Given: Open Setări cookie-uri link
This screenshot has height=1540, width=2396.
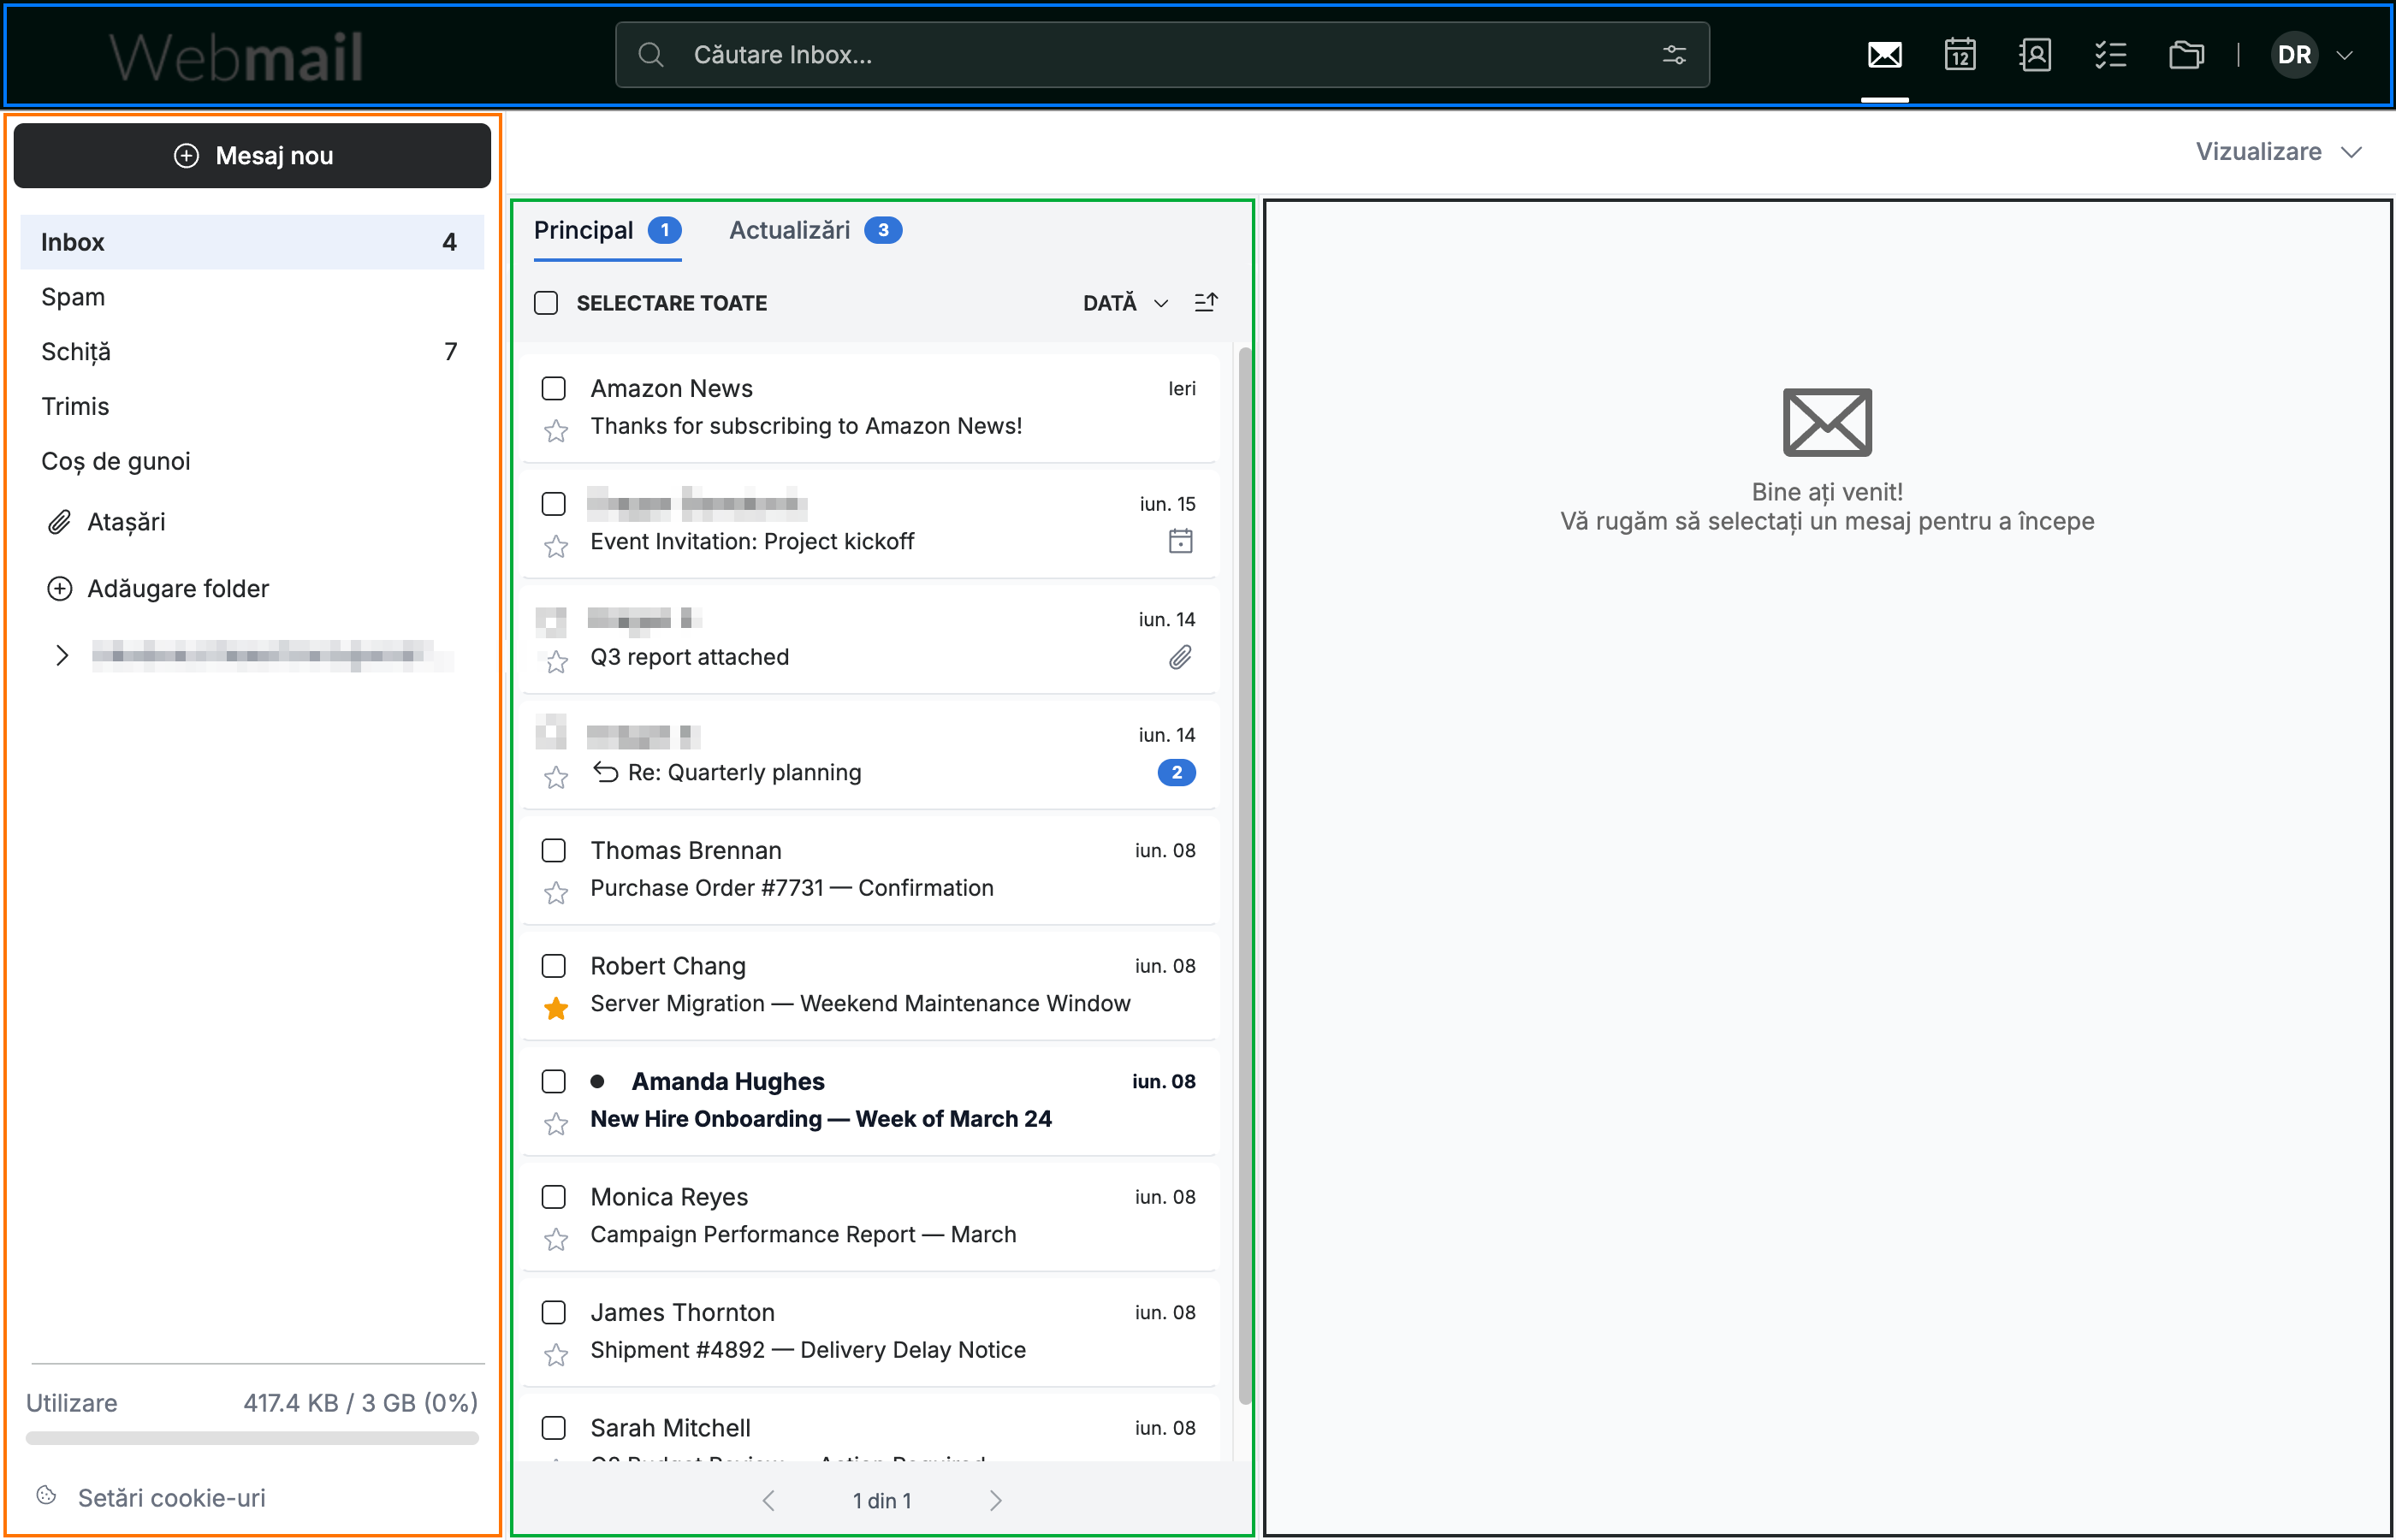Looking at the screenshot, I should (x=172, y=1497).
